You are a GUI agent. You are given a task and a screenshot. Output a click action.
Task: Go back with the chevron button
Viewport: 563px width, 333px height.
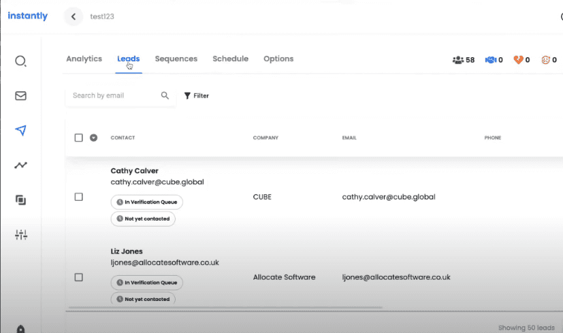tap(74, 16)
